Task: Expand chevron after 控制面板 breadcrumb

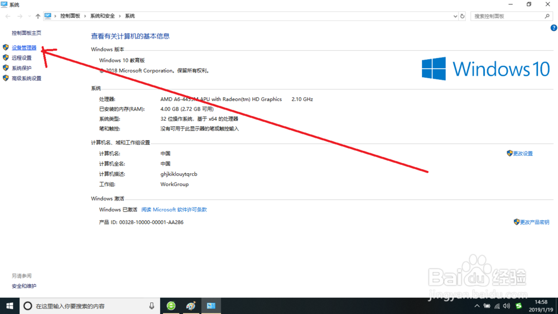Action: coord(85,16)
